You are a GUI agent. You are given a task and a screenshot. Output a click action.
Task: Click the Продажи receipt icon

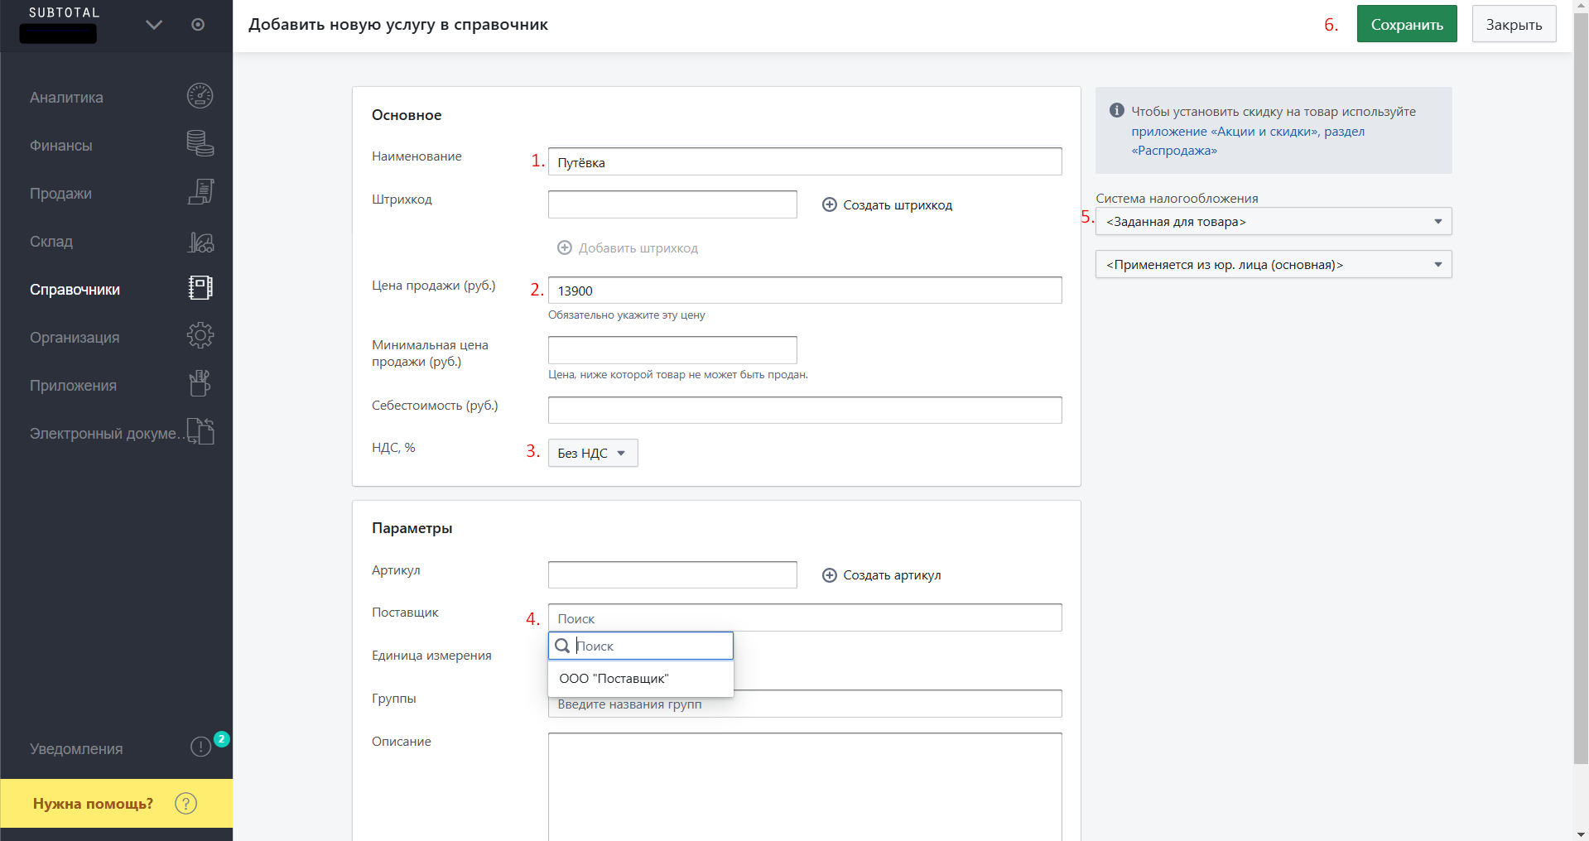[x=200, y=192]
